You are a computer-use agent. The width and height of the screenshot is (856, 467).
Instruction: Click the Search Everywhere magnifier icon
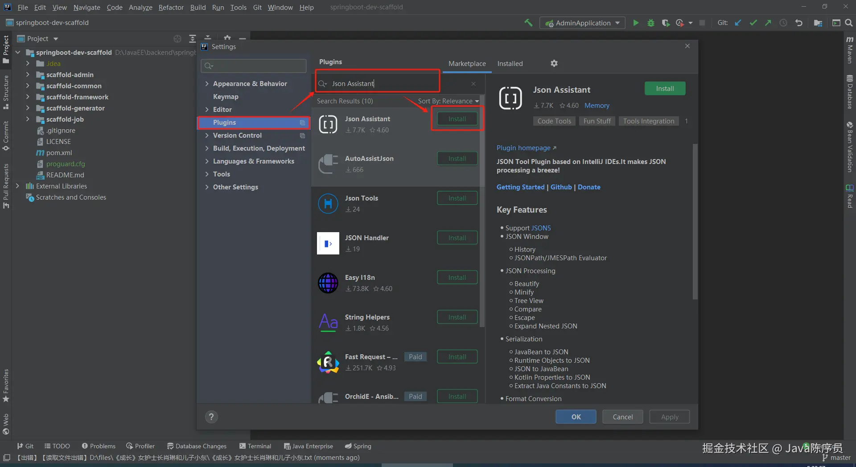pos(849,23)
